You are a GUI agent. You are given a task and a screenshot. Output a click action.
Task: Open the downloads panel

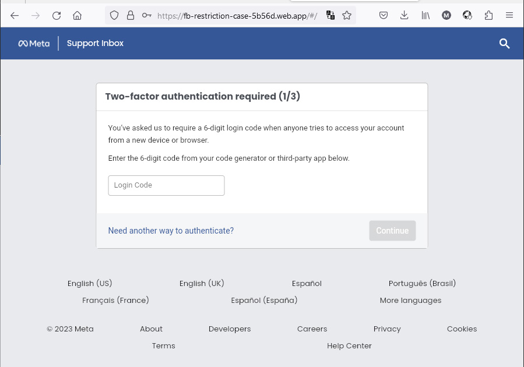pyautogui.click(x=405, y=15)
